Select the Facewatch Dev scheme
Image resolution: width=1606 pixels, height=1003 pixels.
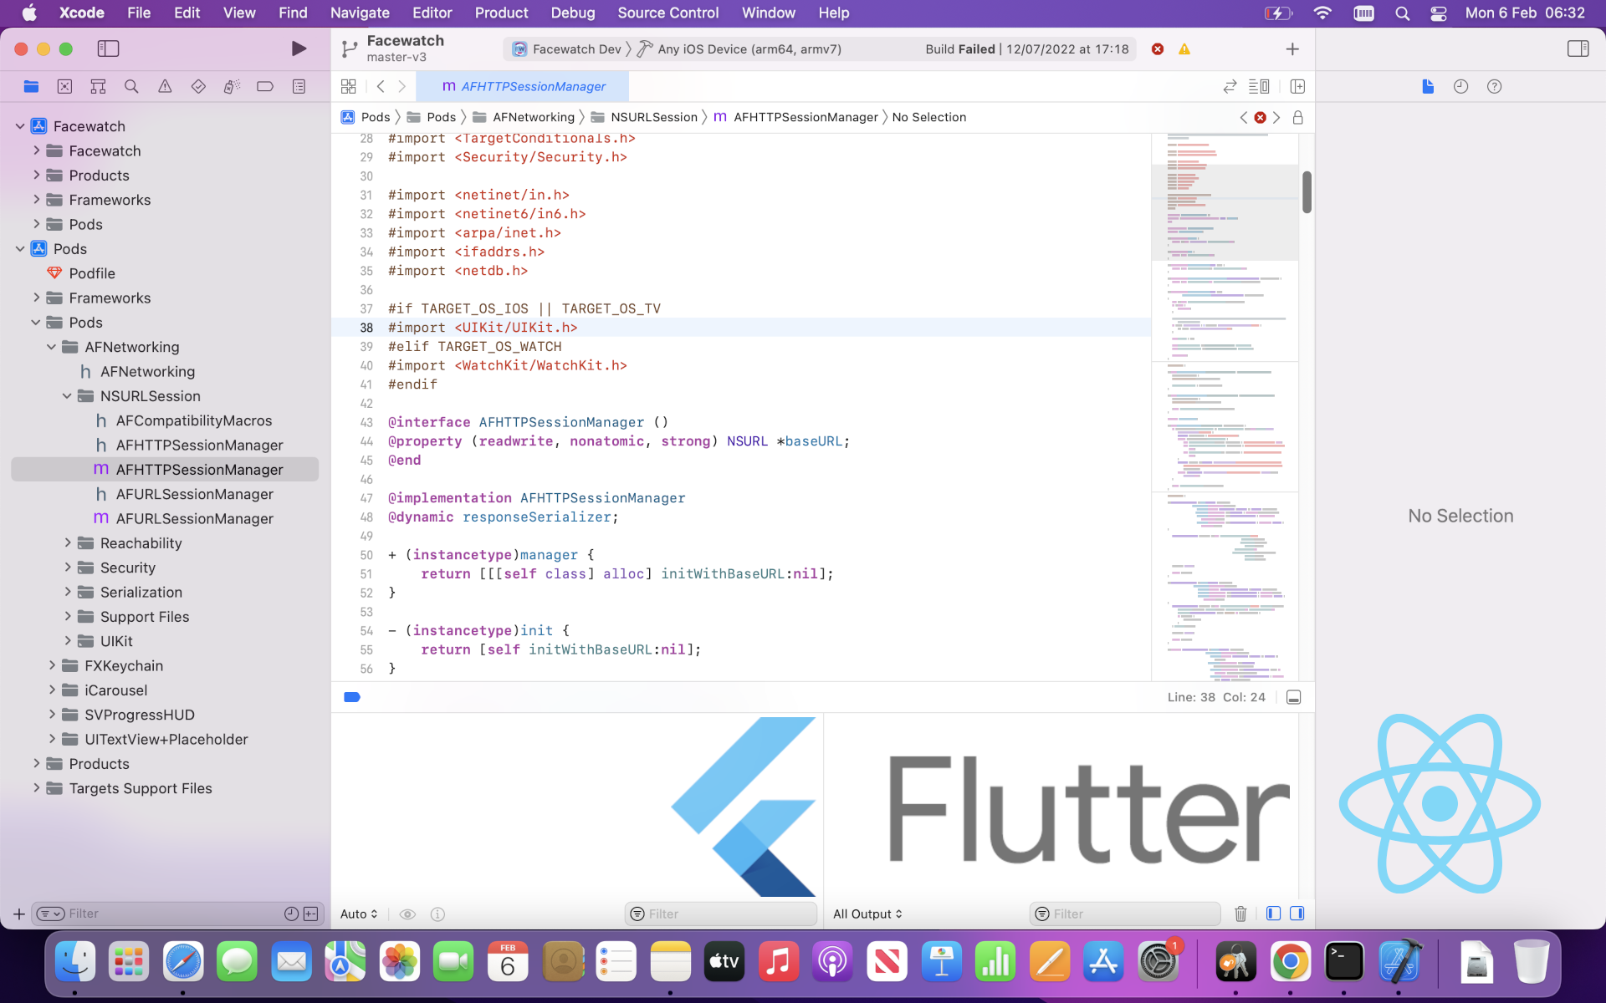pyautogui.click(x=567, y=49)
